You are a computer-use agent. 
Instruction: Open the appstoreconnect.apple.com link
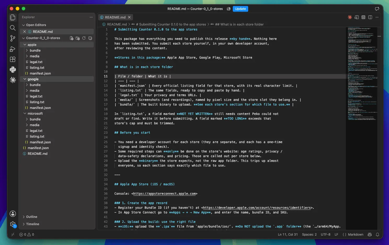pyautogui.click(x=165, y=194)
